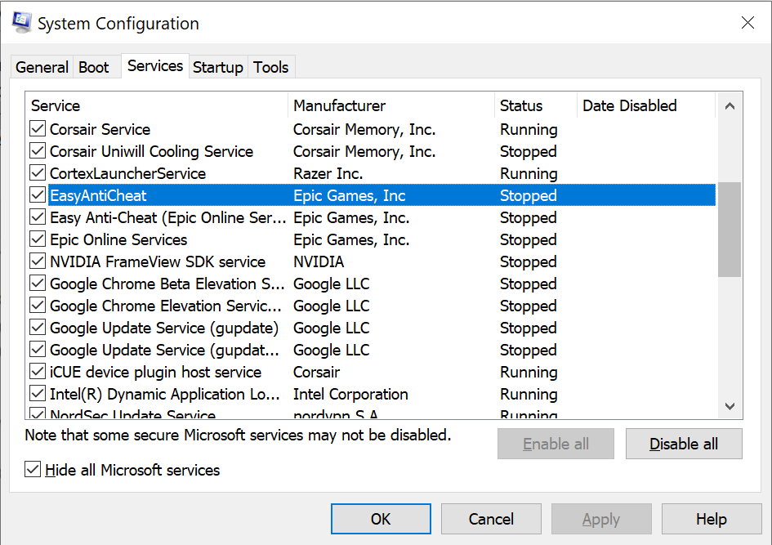Screen dimensions: 772x545
Task: Switch to the Startup tab
Action: click(217, 67)
